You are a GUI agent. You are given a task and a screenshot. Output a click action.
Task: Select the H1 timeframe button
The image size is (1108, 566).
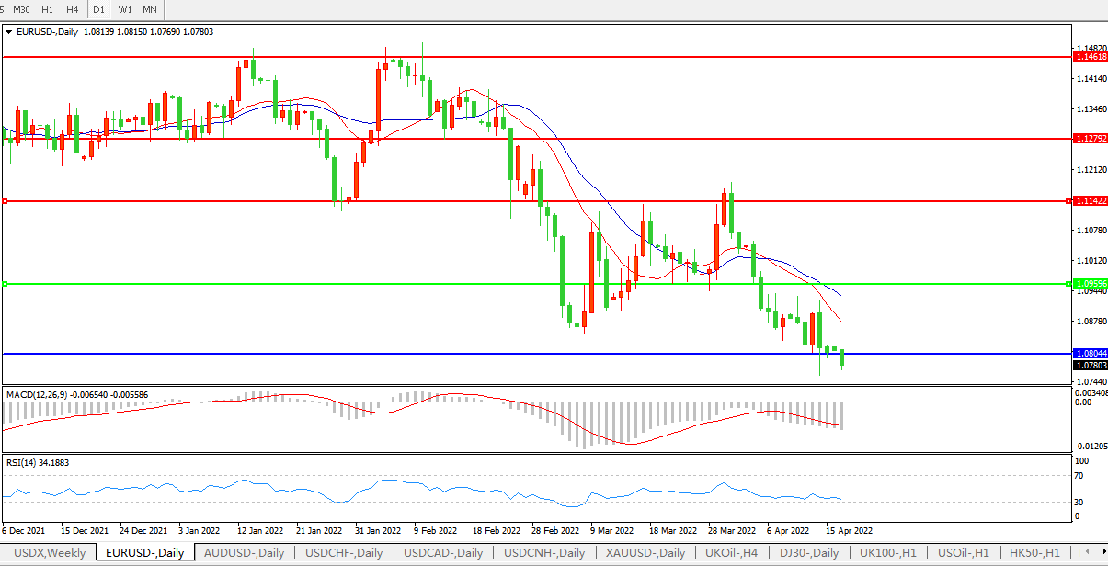pos(45,9)
